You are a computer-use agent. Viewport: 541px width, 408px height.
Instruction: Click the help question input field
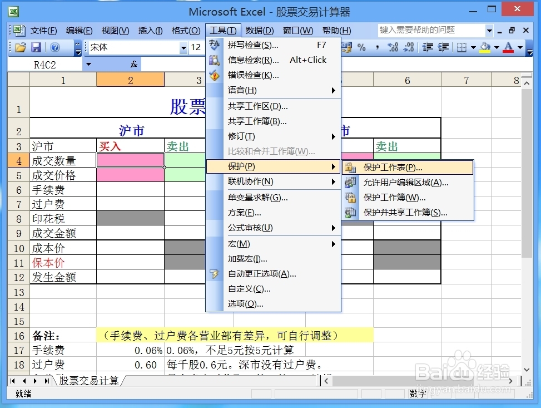(x=431, y=31)
